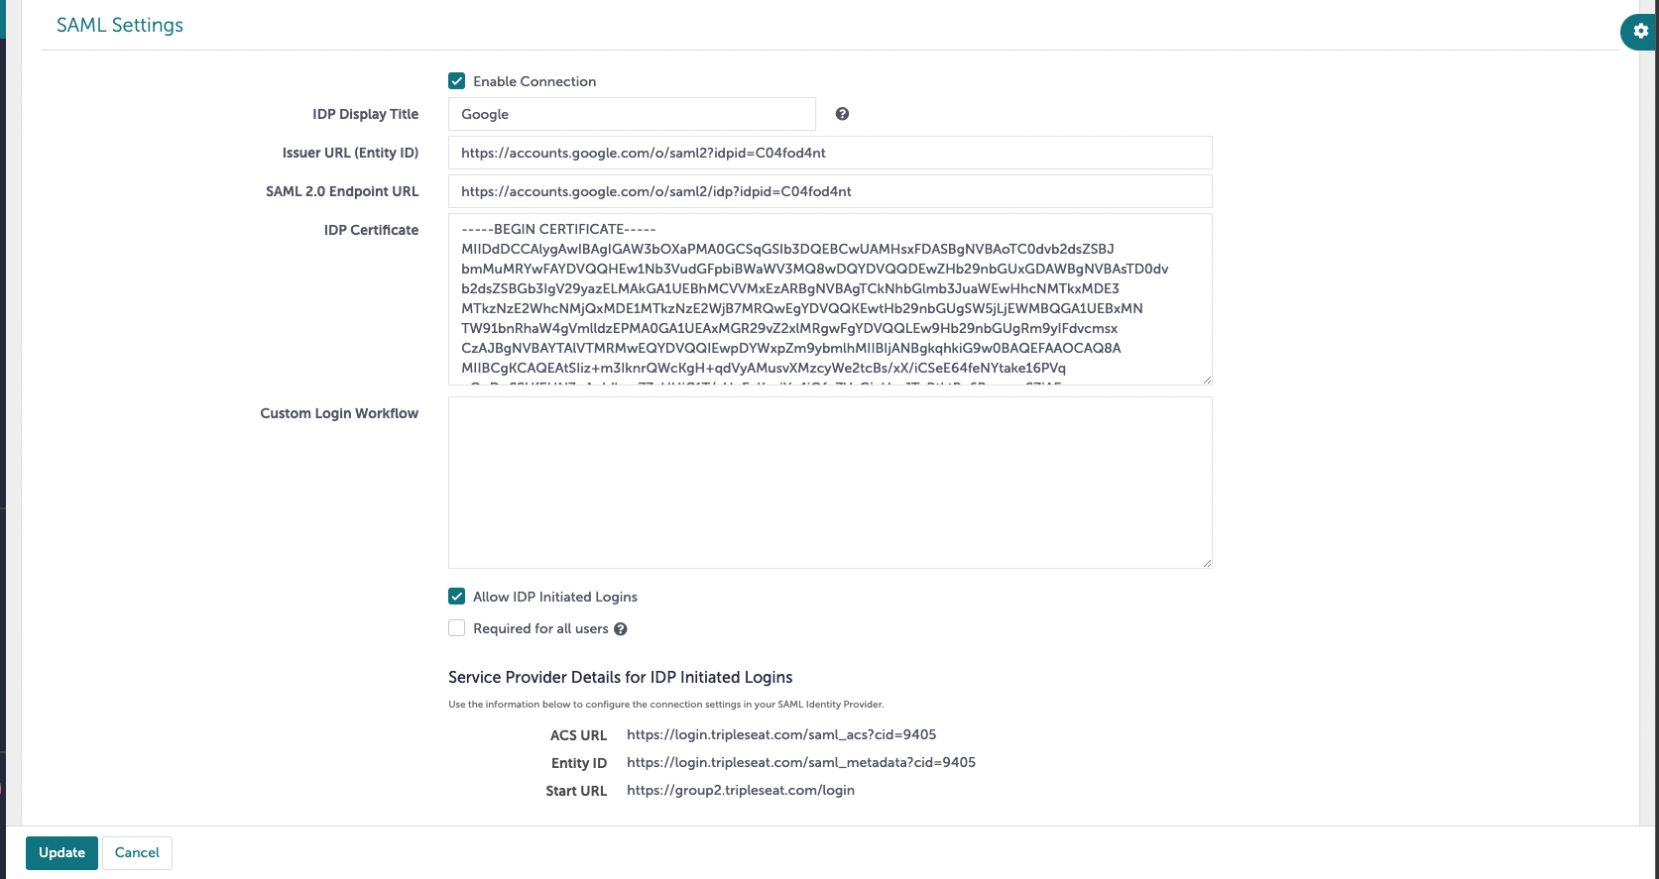Uncheck Allow IDP Initiated Logins
Image resolution: width=1659 pixels, height=879 pixels.
[456, 597]
